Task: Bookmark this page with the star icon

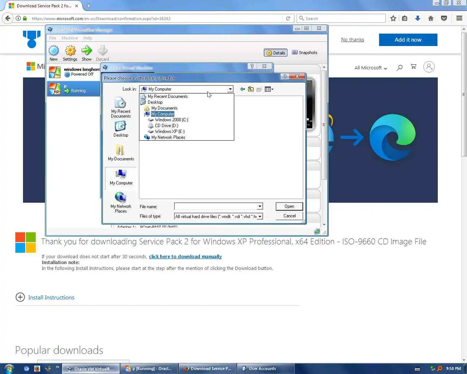Action: click(393, 18)
